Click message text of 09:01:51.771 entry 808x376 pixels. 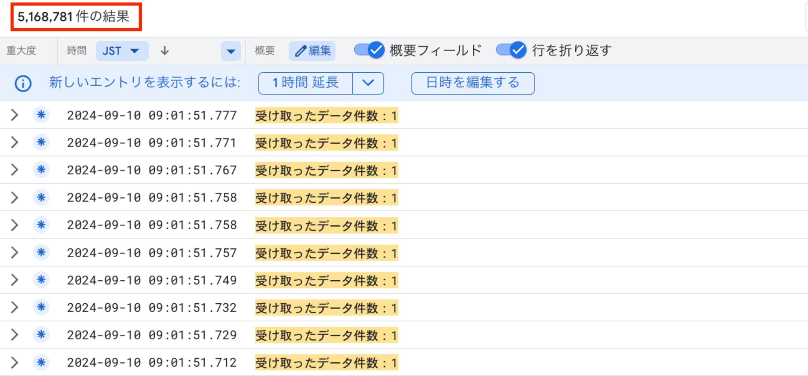point(326,143)
